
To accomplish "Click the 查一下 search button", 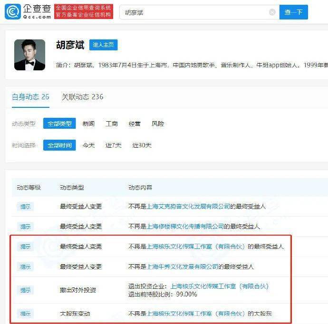I will tap(293, 12).
